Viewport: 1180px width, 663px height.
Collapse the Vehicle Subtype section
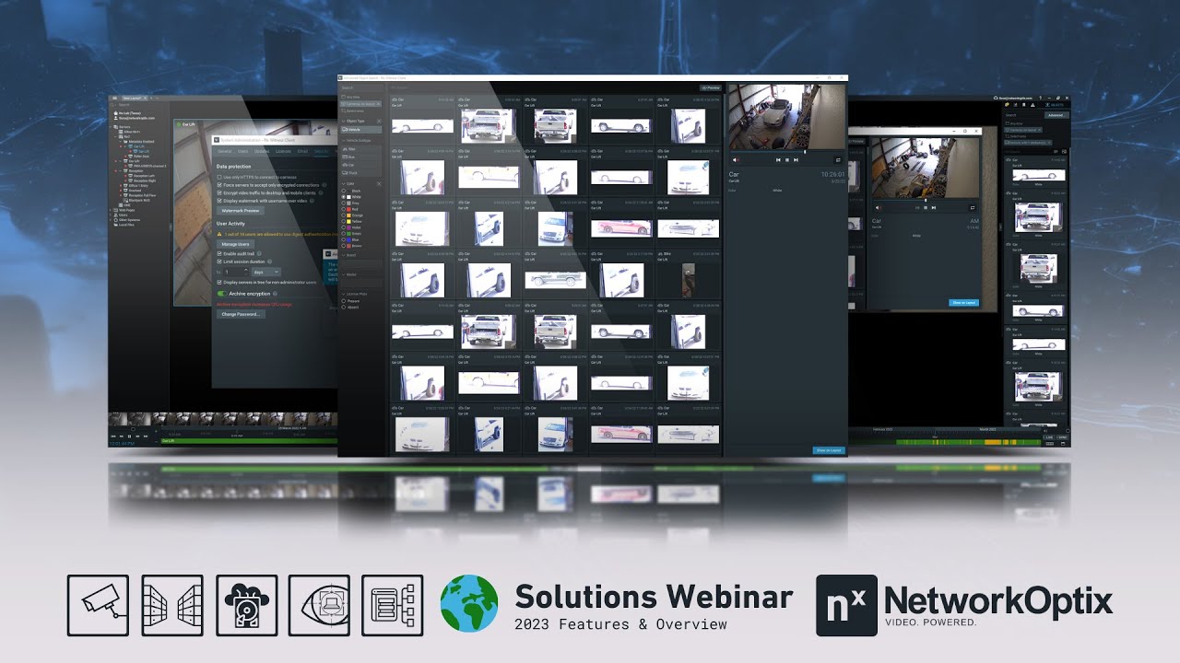[x=343, y=140]
